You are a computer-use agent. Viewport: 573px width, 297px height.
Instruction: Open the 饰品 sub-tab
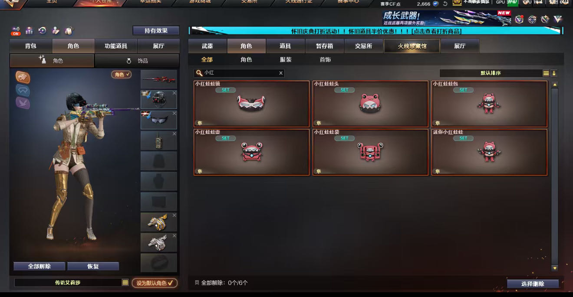[x=137, y=61]
